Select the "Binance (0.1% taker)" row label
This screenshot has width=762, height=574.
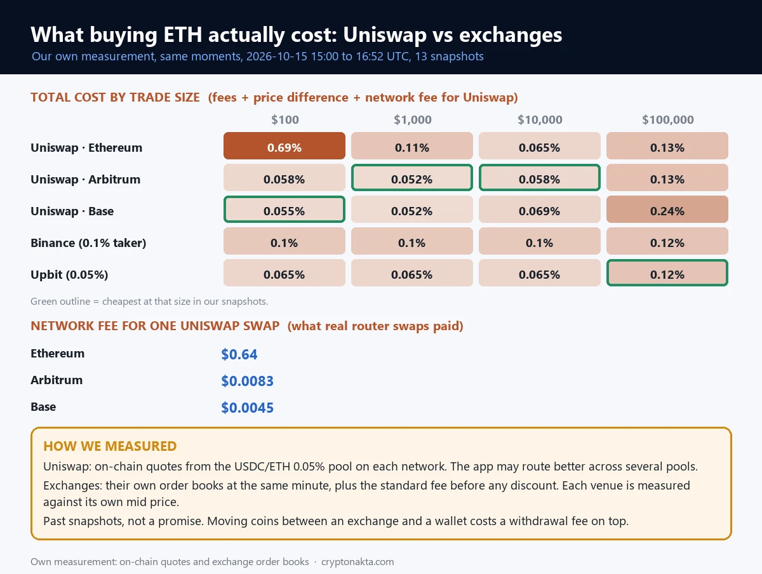(x=88, y=243)
